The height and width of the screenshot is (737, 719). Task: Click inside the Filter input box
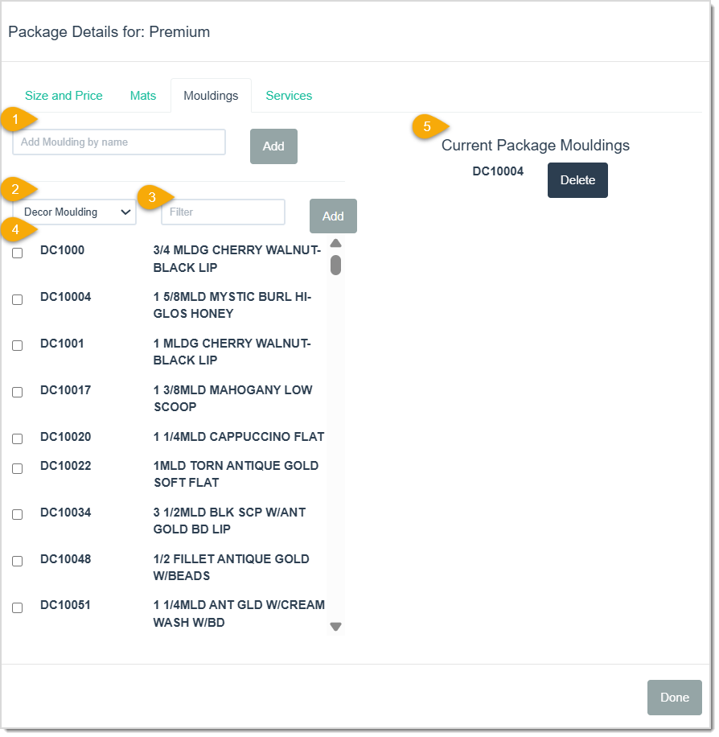click(223, 212)
